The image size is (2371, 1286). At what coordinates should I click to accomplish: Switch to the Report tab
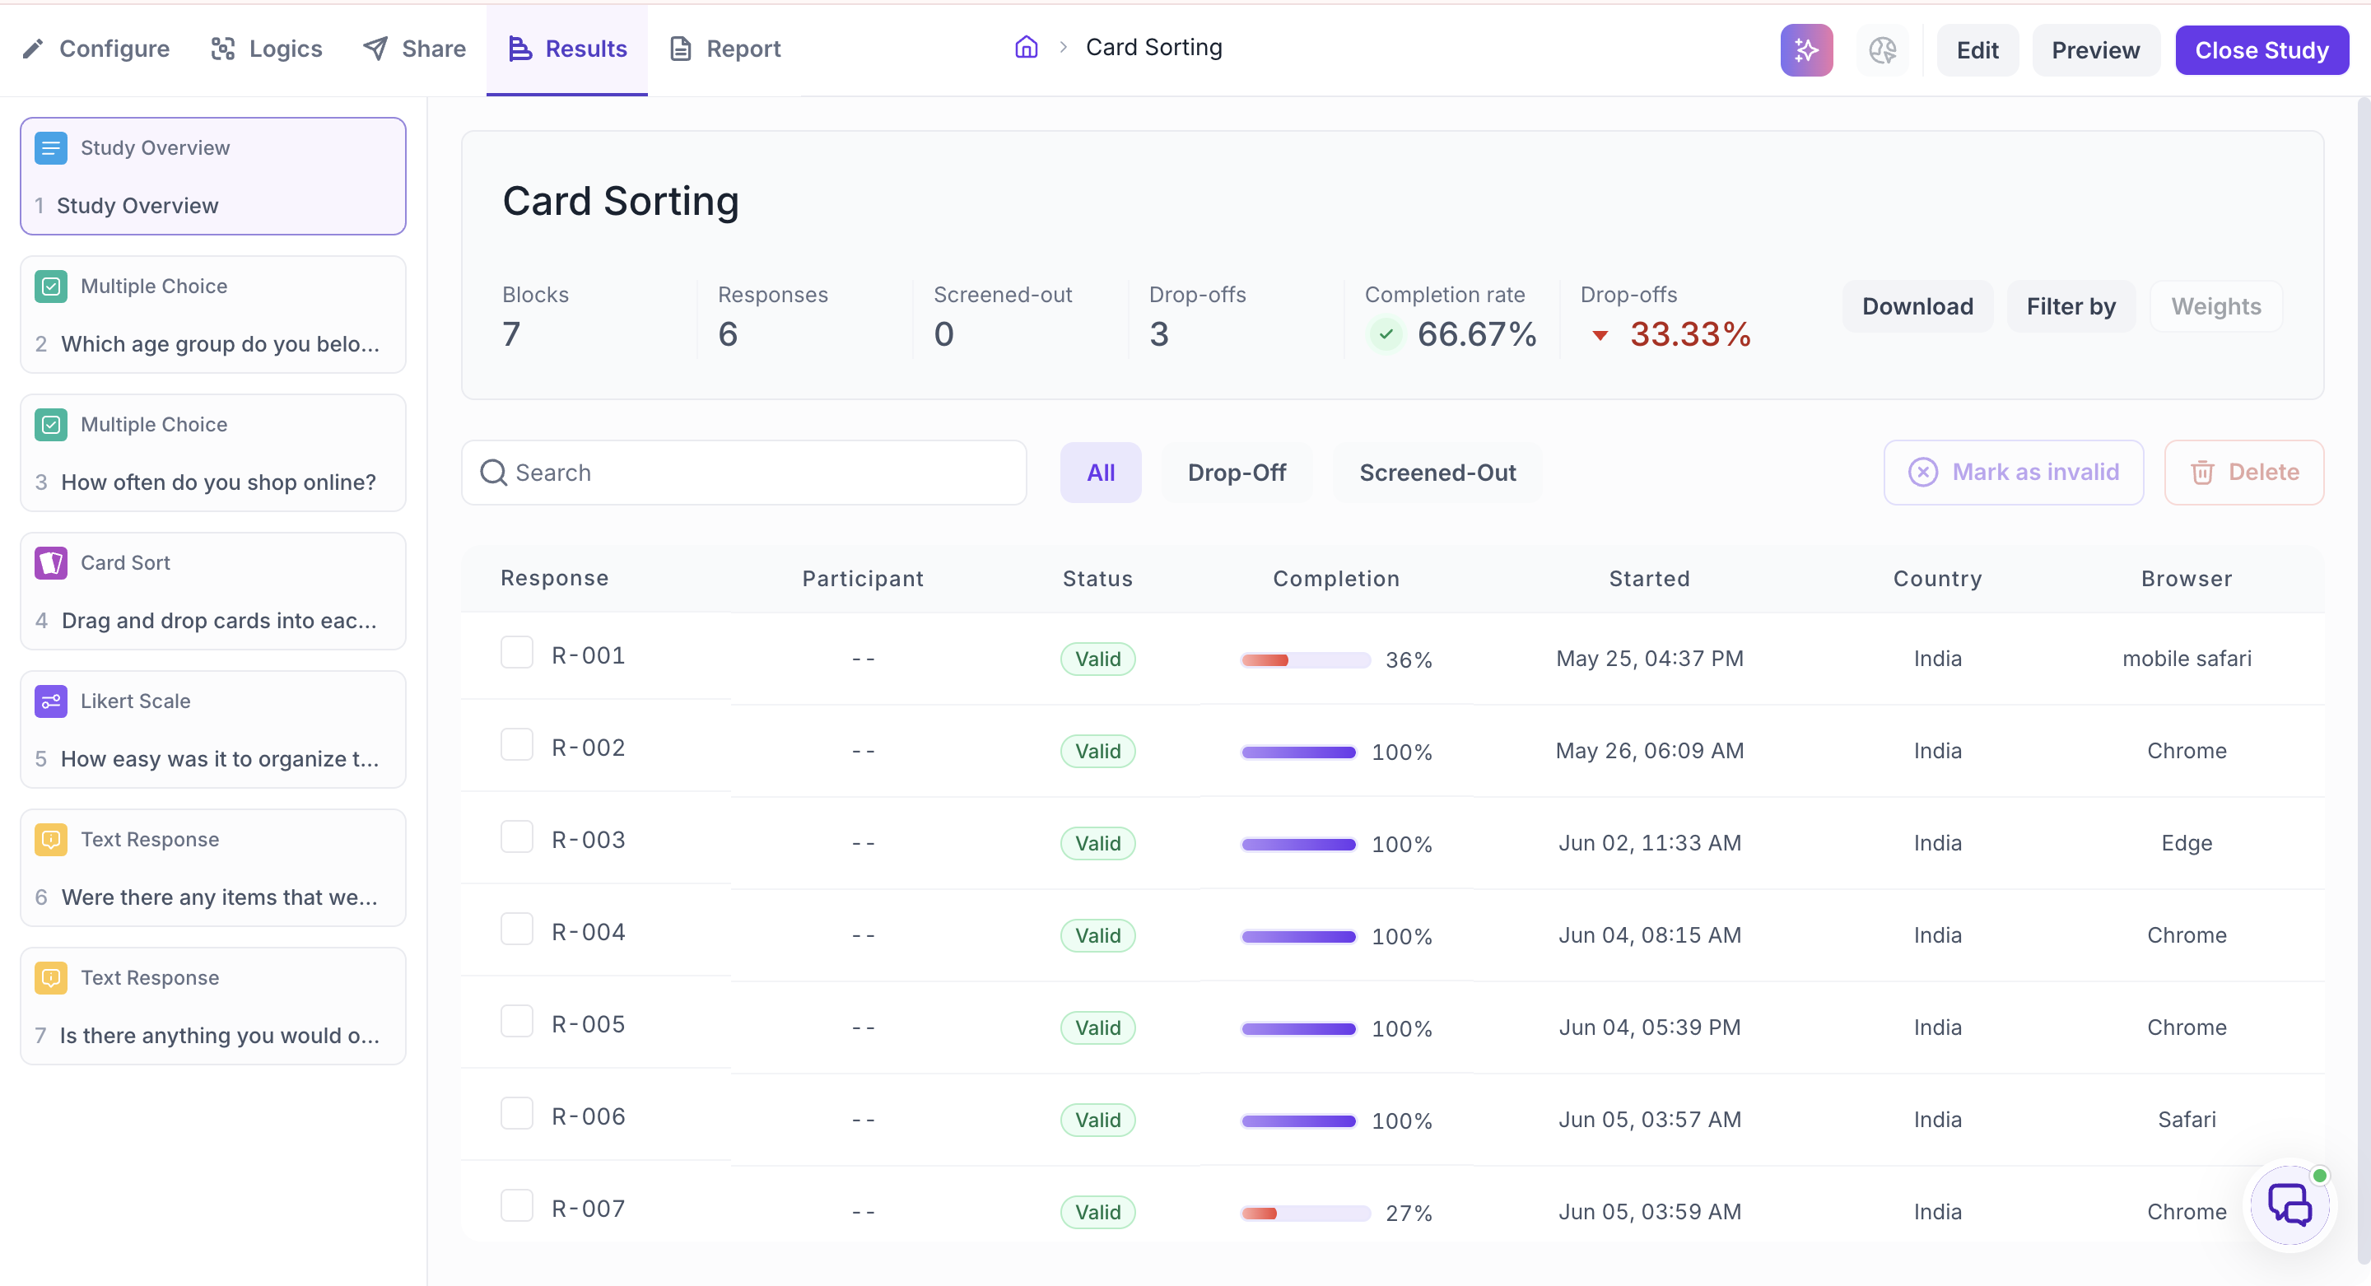point(724,49)
